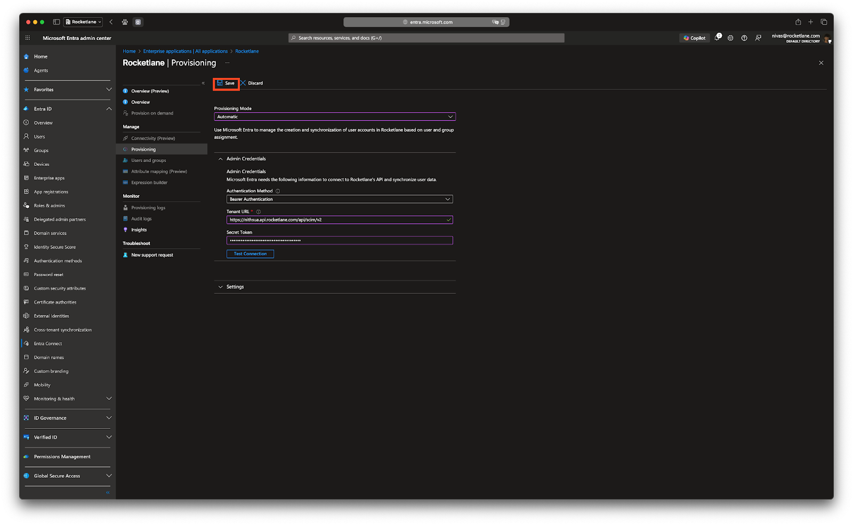Click the Save button in the toolbar
Screen dimensions: 853x525
pyautogui.click(x=226, y=83)
